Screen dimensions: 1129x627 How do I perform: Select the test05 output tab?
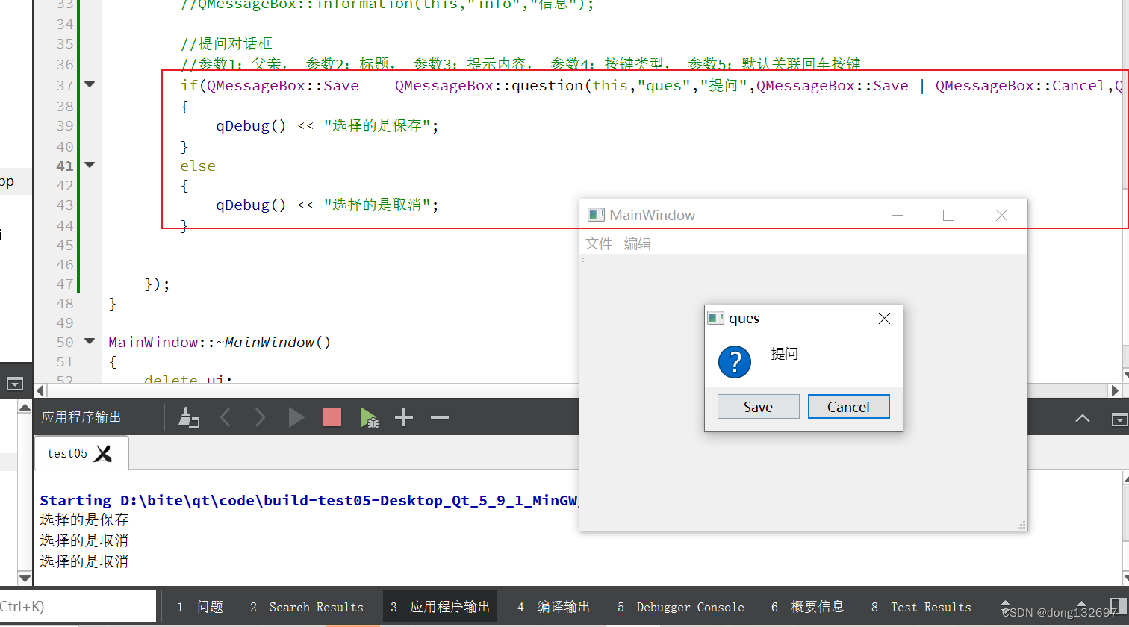[81, 453]
